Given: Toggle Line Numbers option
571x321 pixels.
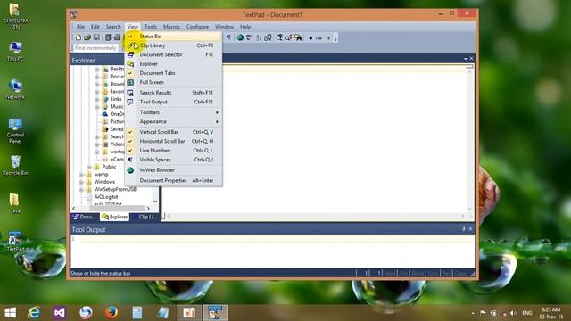Looking at the screenshot, I should tap(173, 151).
